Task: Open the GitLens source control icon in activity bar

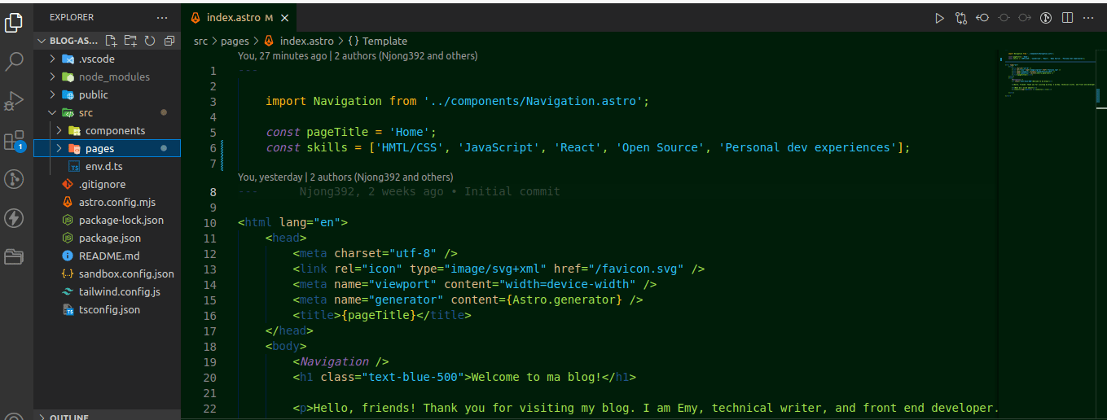Action: tap(14, 179)
